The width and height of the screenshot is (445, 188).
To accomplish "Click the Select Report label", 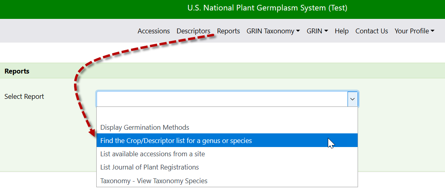I will [x=24, y=96].
